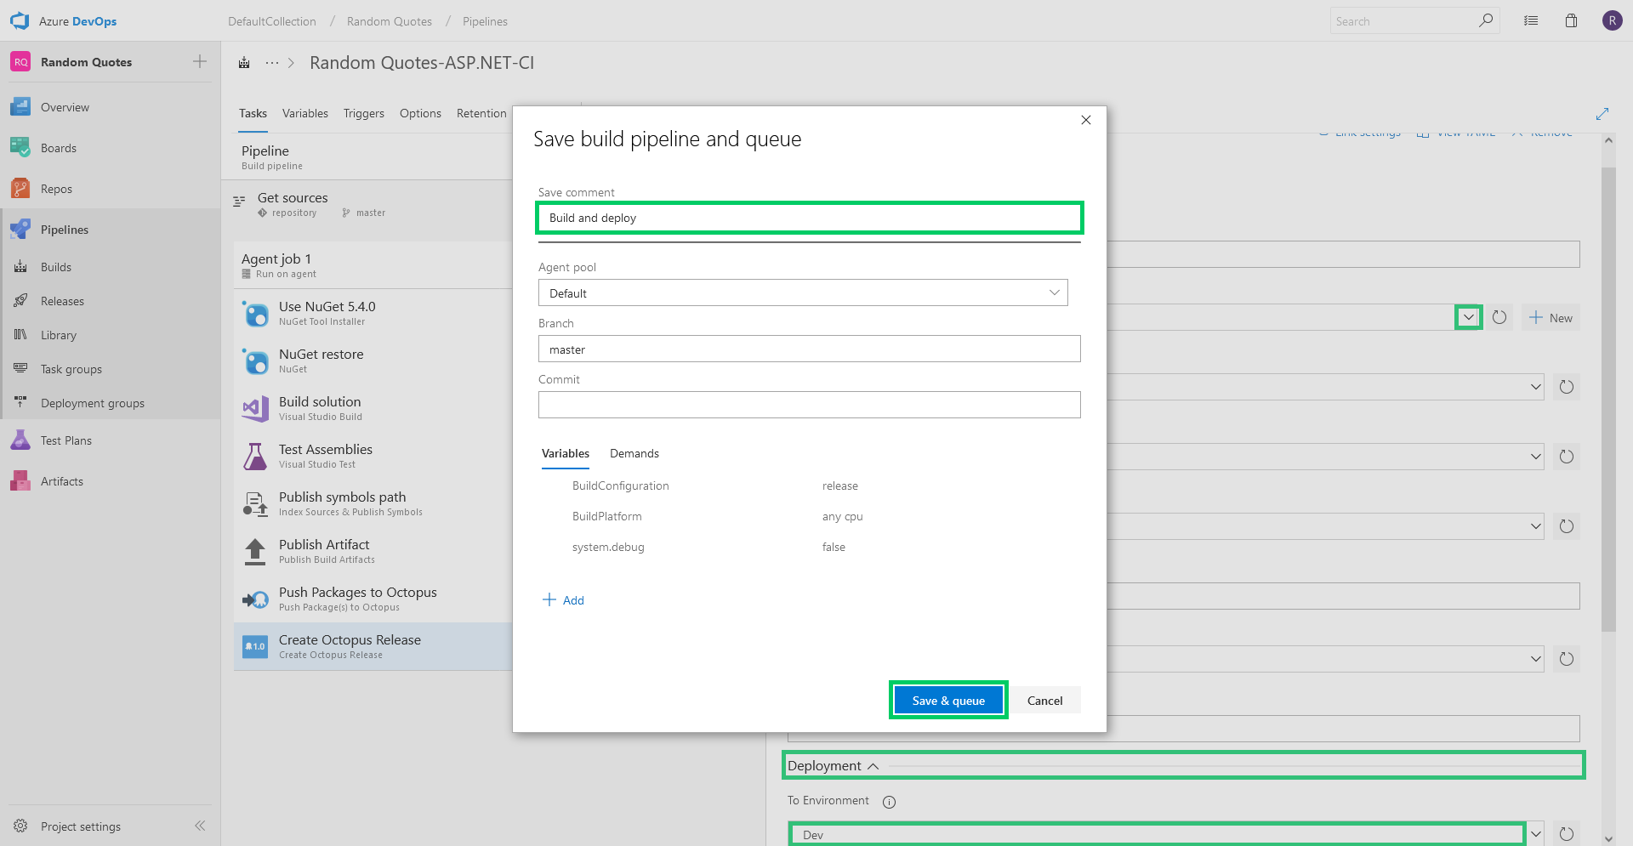Select Agent job 1

(x=373, y=265)
